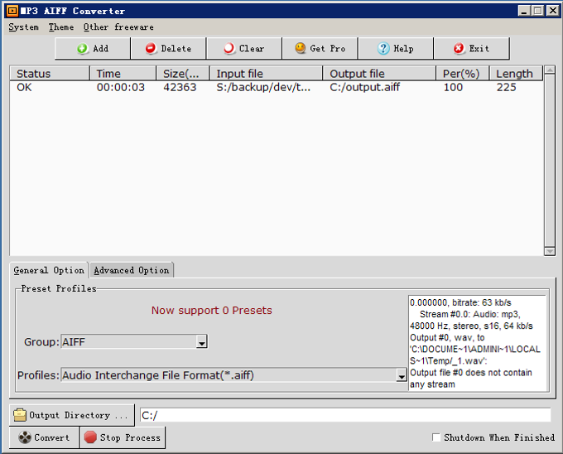This screenshot has width=563, height=454.
Task: Click the blue Help question icon
Action: pos(383,48)
